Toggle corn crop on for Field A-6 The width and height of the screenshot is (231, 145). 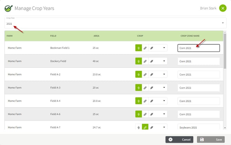(138, 114)
